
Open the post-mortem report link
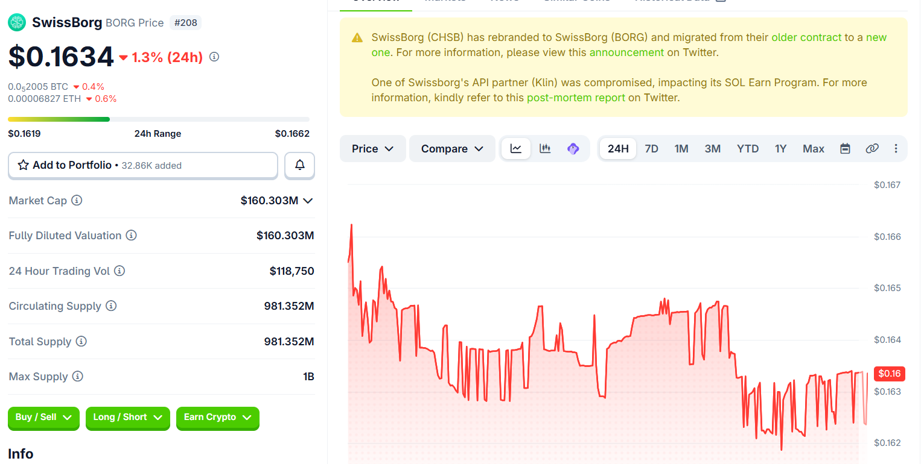(576, 98)
